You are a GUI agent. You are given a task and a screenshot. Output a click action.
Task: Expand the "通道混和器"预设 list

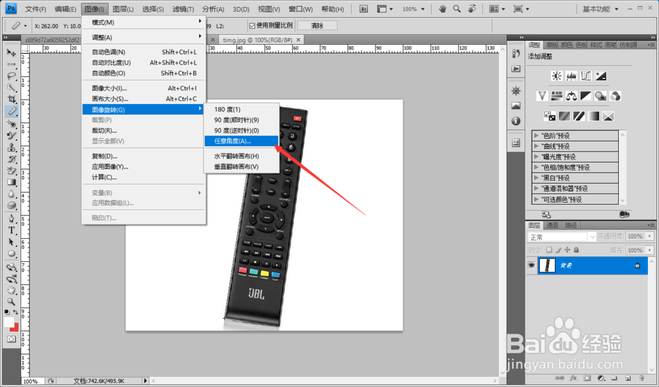tap(536, 188)
